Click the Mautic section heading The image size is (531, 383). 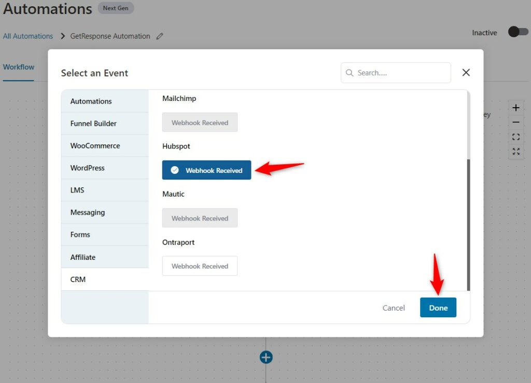(x=173, y=194)
